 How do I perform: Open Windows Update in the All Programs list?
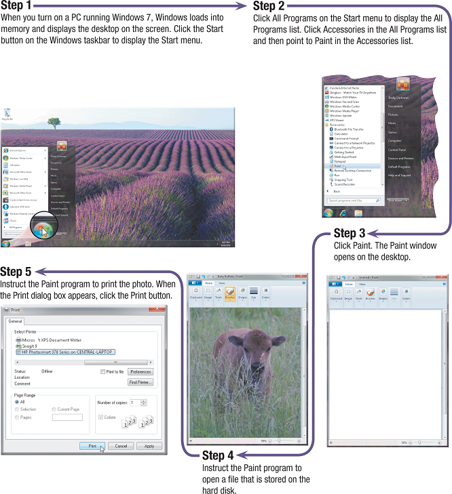(340, 116)
